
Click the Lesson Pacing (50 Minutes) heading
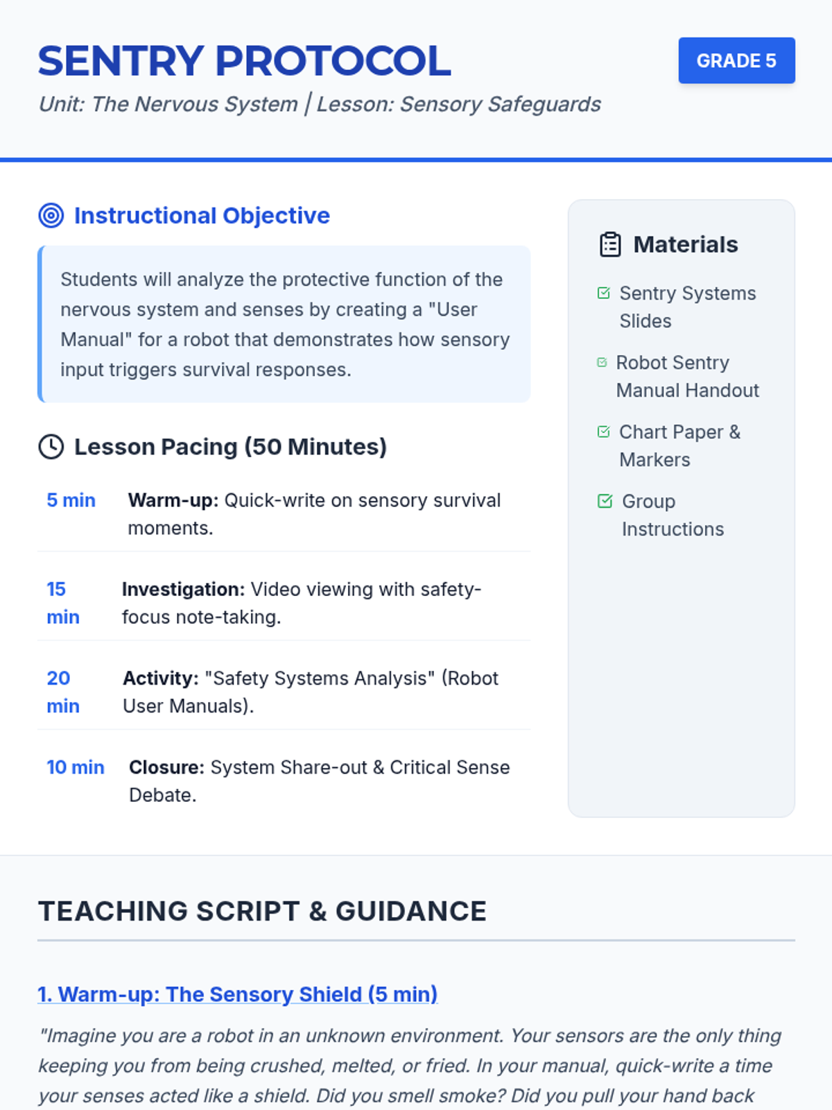point(230,447)
